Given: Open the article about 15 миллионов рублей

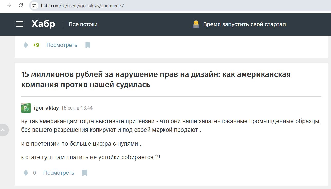Looking at the screenshot, I should (x=156, y=79).
